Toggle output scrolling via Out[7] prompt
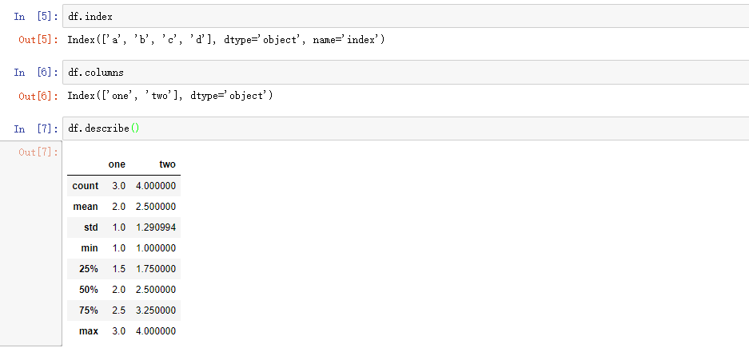 click(x=38, y=152)
